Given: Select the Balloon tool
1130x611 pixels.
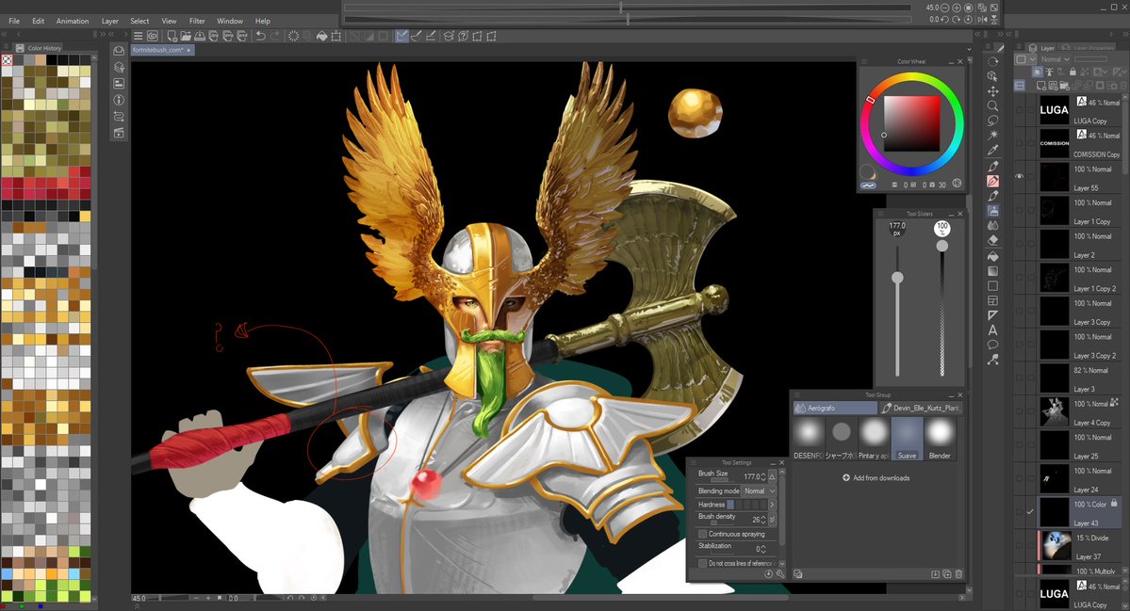Looking at the screenshot, I should coord(992,345).
